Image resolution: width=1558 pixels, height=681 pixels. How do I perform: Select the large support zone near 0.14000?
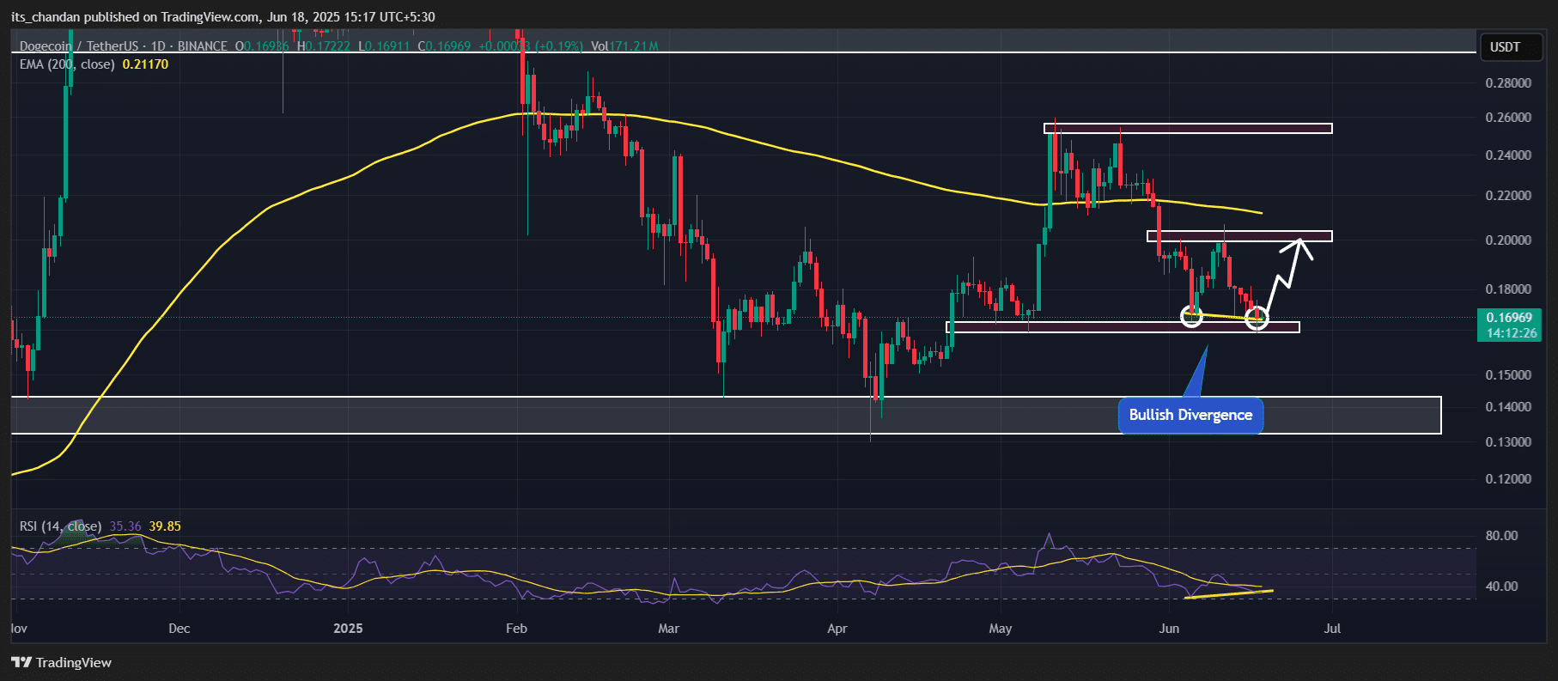pos(726,416)
